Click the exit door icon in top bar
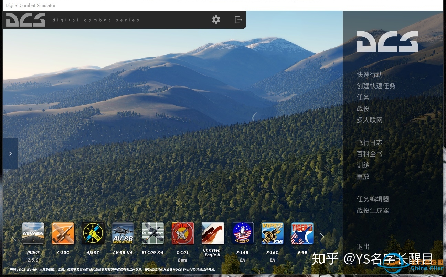Screen dimensions: 446x277 (238, 20)
